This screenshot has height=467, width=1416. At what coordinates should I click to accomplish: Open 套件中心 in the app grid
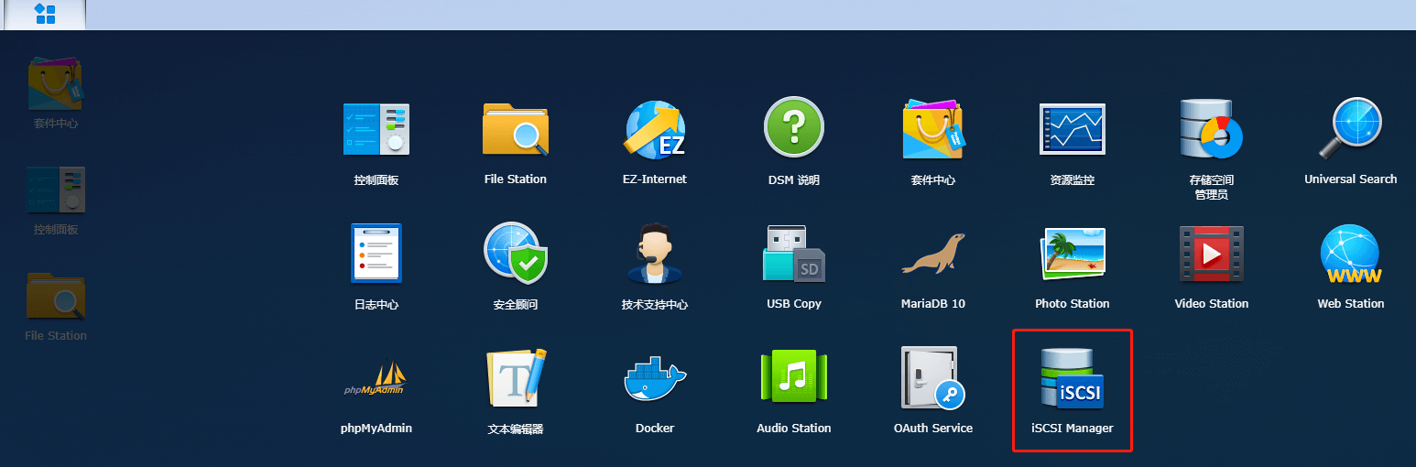point(932,129)
